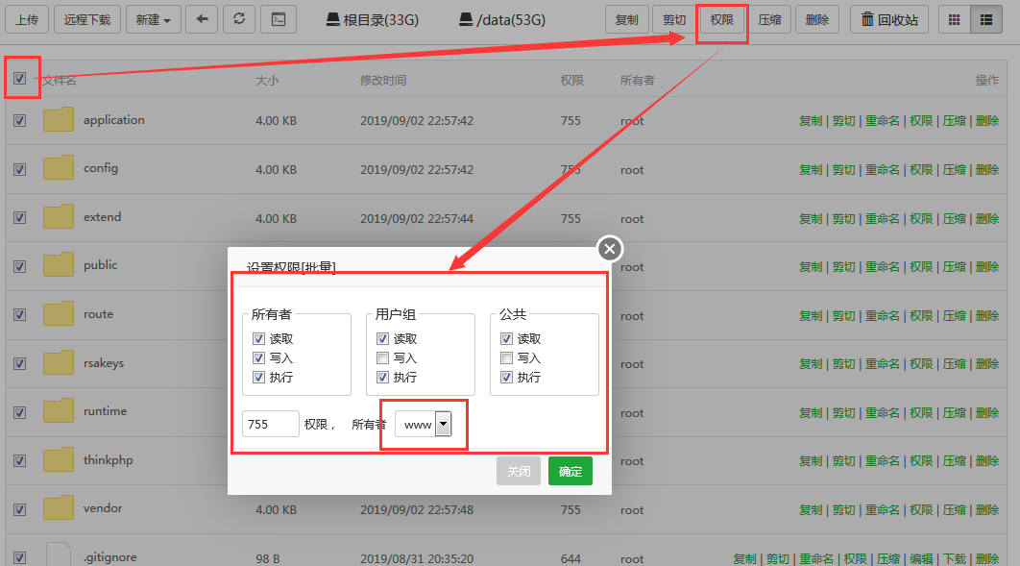Uncheck owner 写入 (write) permission
The image size is (1020, 566).
click(258, 357)
